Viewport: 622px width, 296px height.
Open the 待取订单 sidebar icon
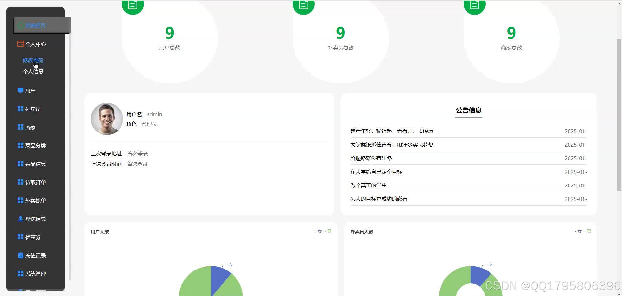pos(20,182)
